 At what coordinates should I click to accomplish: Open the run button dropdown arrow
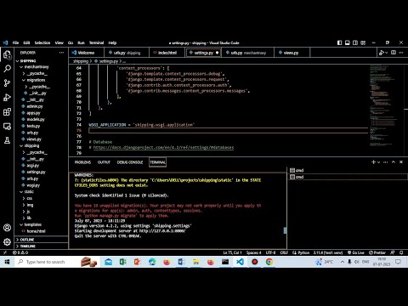pyautogui.click(x=387, y=53)
